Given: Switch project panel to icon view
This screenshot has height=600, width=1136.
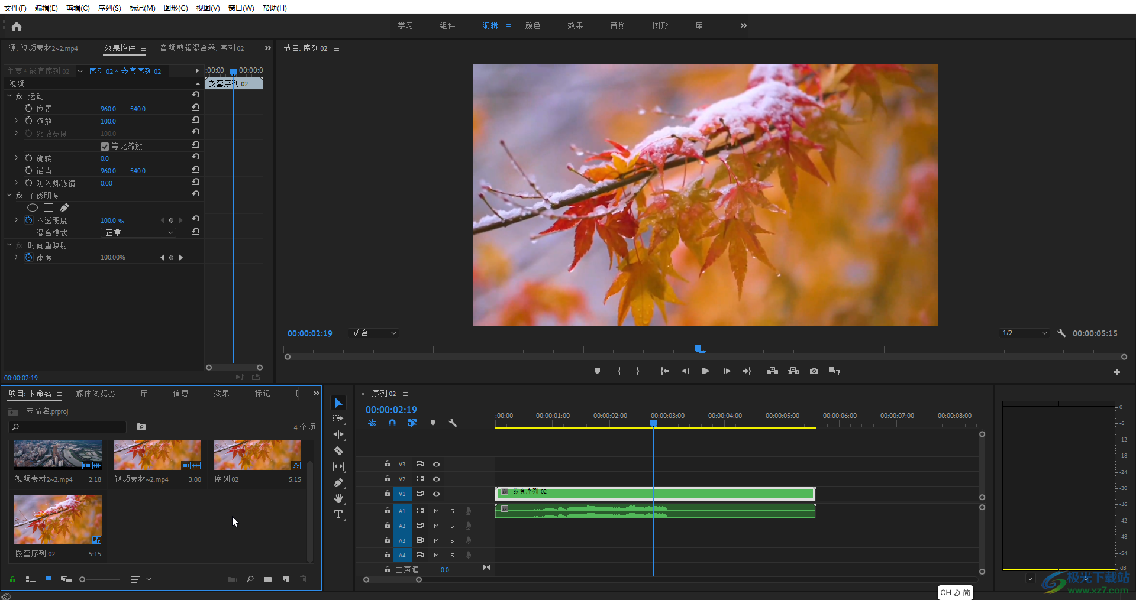Looking at the screenshot, I should [x=49, y=579].
